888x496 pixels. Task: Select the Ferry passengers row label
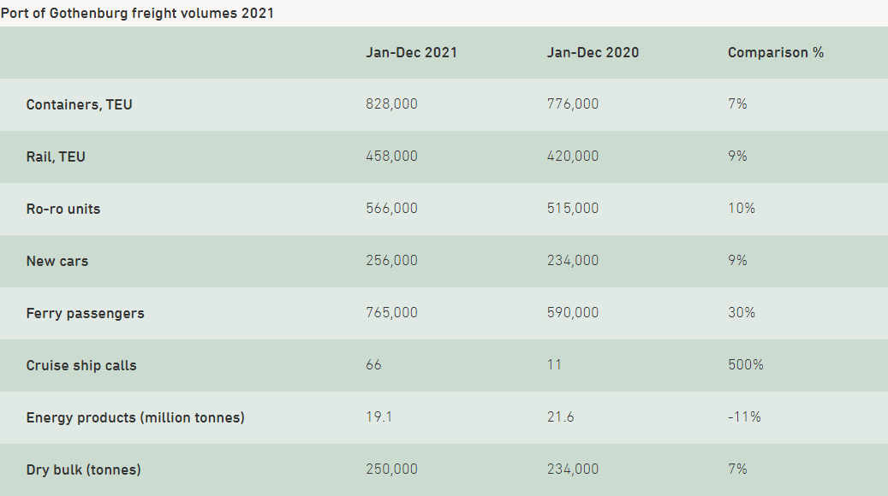[x=85, y=313]
